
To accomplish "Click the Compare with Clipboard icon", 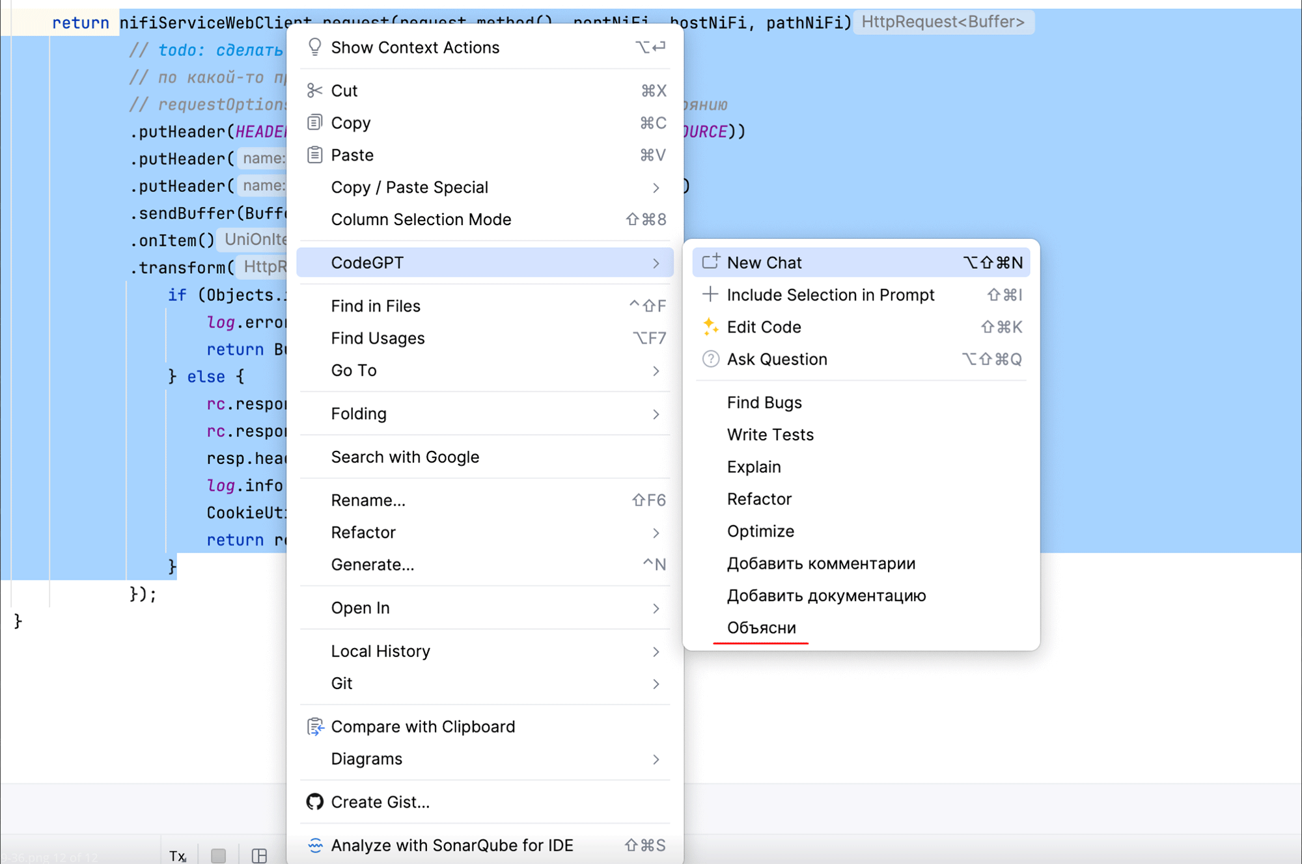I will [315, 726].
